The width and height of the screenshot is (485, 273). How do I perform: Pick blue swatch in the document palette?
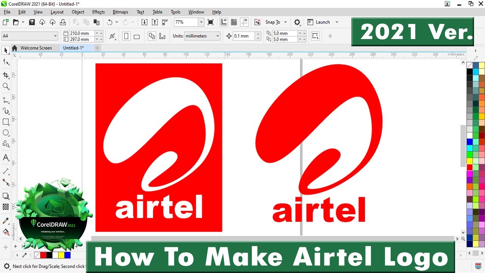(67, 255)
